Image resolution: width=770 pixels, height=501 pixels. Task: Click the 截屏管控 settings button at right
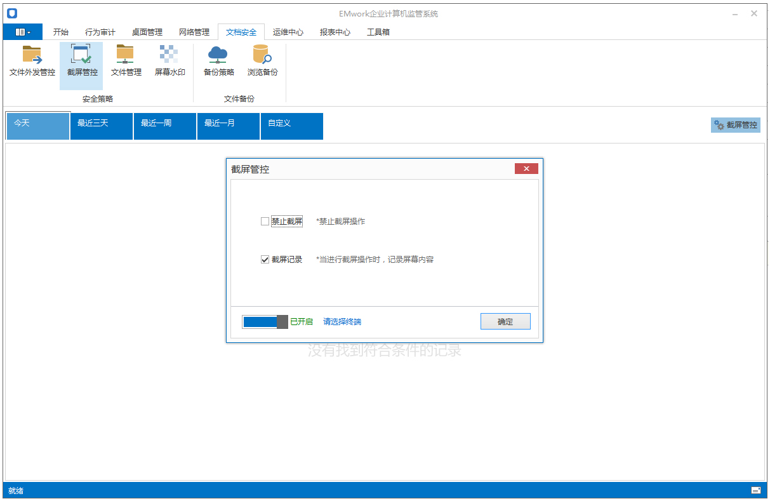735,125
